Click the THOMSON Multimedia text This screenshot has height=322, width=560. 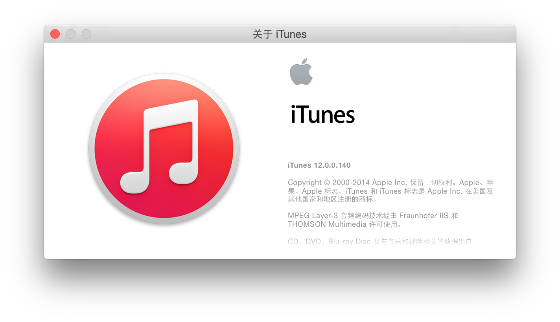pyautogui.click(x=326, y=224)
